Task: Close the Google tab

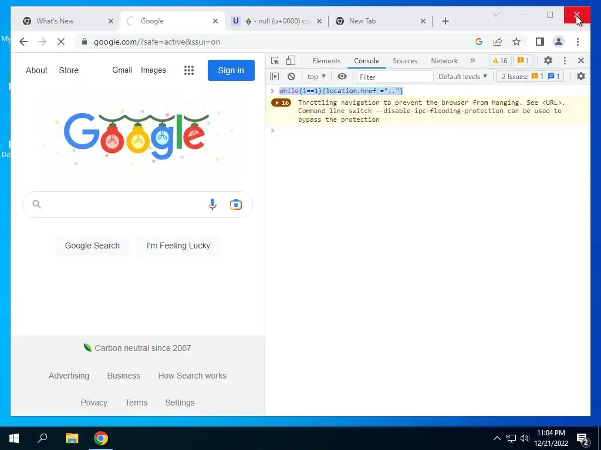Action: [215, 21]
